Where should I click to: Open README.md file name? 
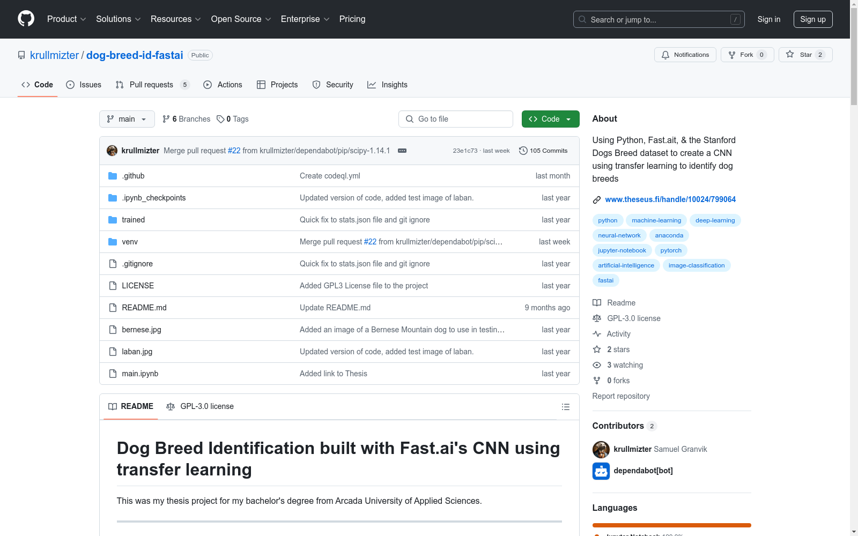coord(144,308)
